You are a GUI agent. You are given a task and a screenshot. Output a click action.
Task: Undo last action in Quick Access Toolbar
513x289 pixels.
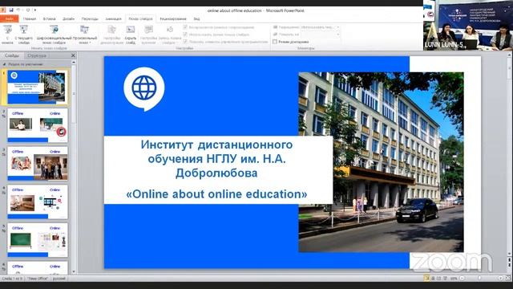[x=18, y=10]
